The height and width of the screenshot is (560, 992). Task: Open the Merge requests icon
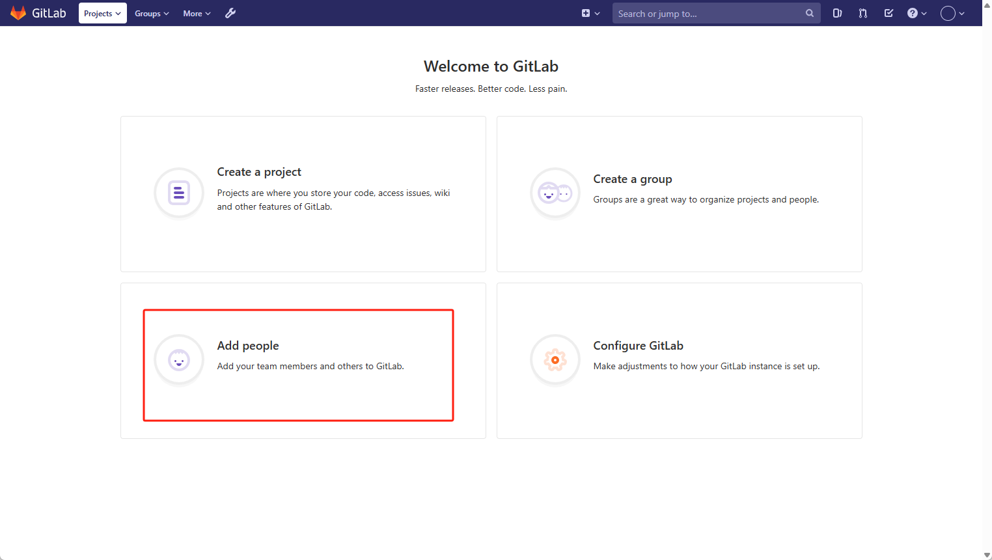point(863,13)
